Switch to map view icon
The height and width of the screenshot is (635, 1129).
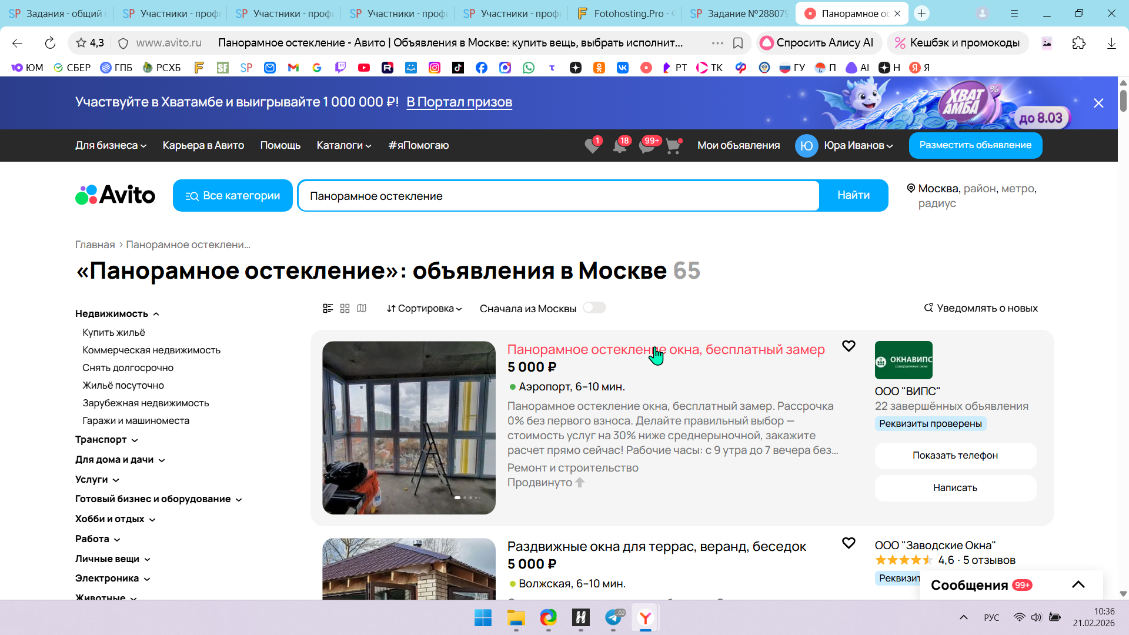362,308
